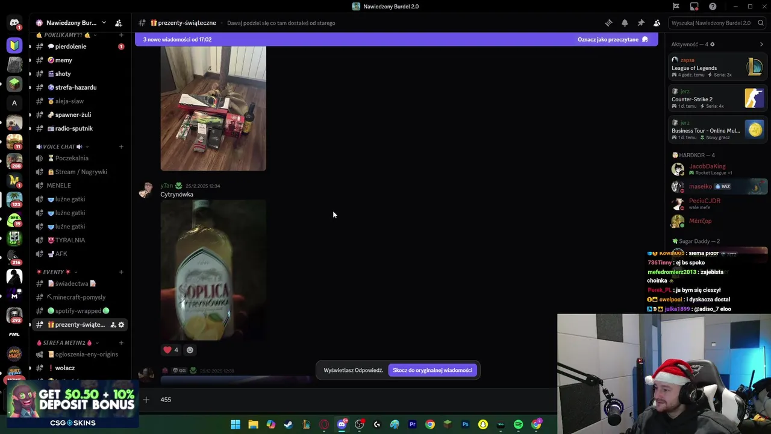Image resolution: width=771 pixels, height=434 pixels.
Task: Open the ogłoszenia-eny-origins channel
Action: 80,354
